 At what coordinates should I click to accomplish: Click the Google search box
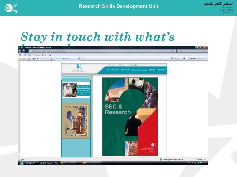tap(190, 51)
